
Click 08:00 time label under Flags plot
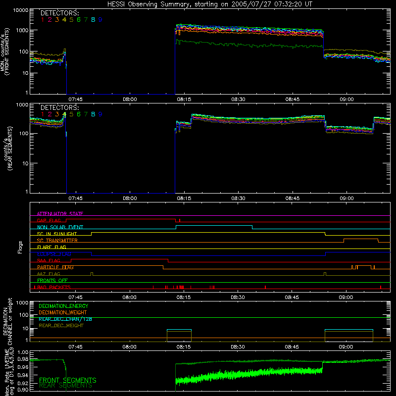(129, 297)
